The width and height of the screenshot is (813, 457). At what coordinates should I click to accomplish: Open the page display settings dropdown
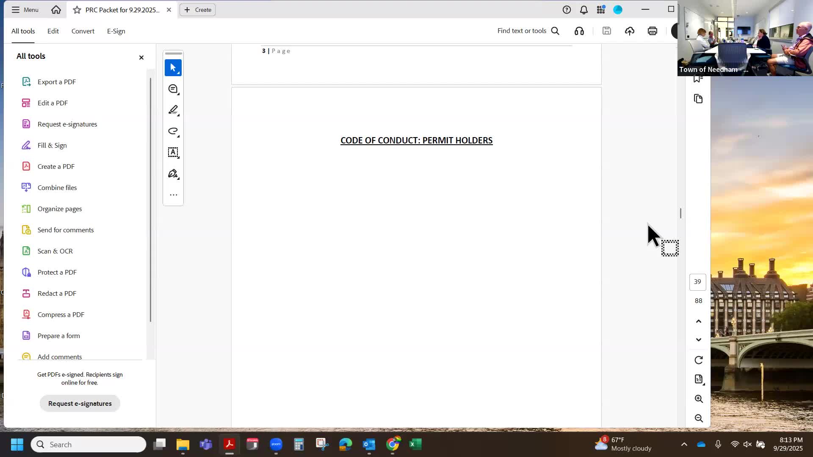click(x=699, y=380)
